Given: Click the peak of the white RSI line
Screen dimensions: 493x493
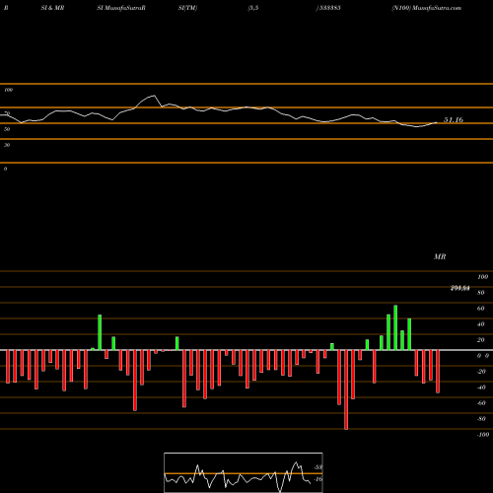Looking at the screenshot, I should click(x=154, y=96).
